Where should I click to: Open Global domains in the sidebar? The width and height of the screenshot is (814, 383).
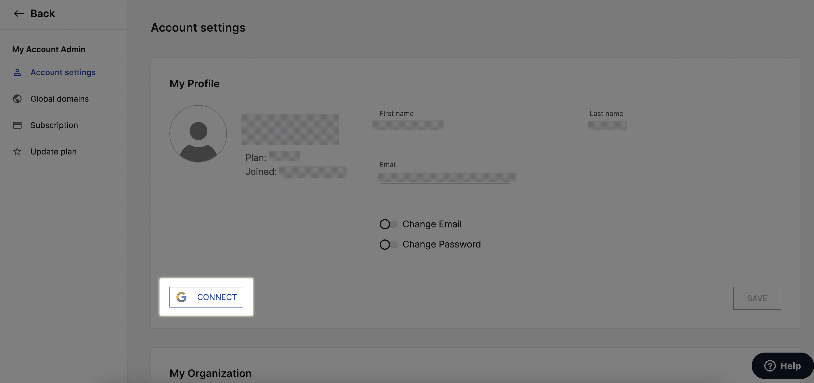click(x=59, y=99)
